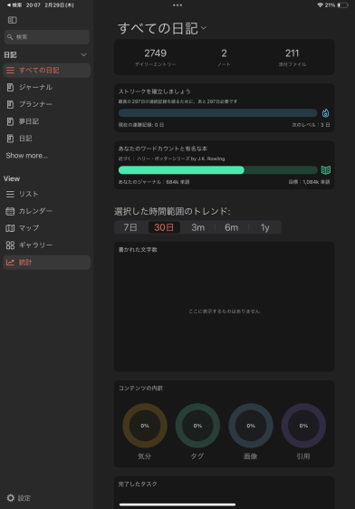Click the 2749 daily entries count
355x509 pixels.
[156, 53]
